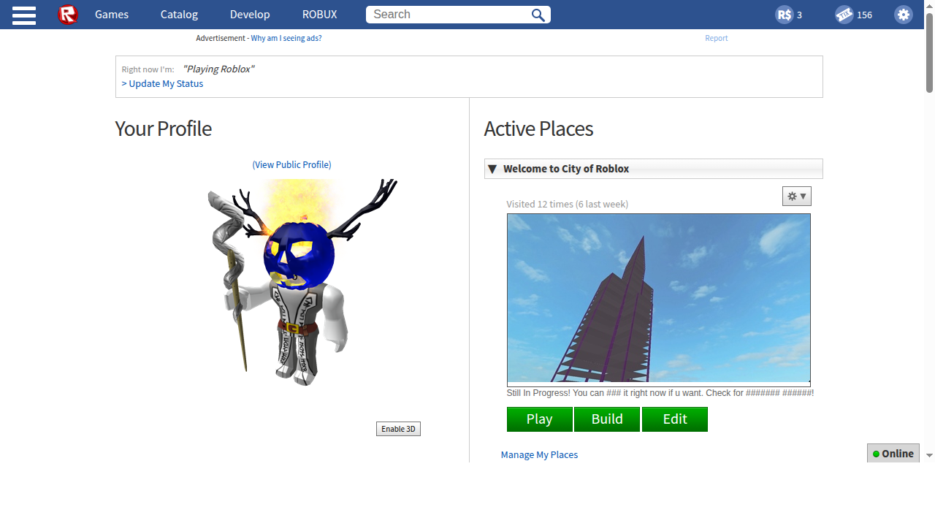Viewport: 935px width, 526px height.
Task: Click the Build button
Action: coord(607,419)
